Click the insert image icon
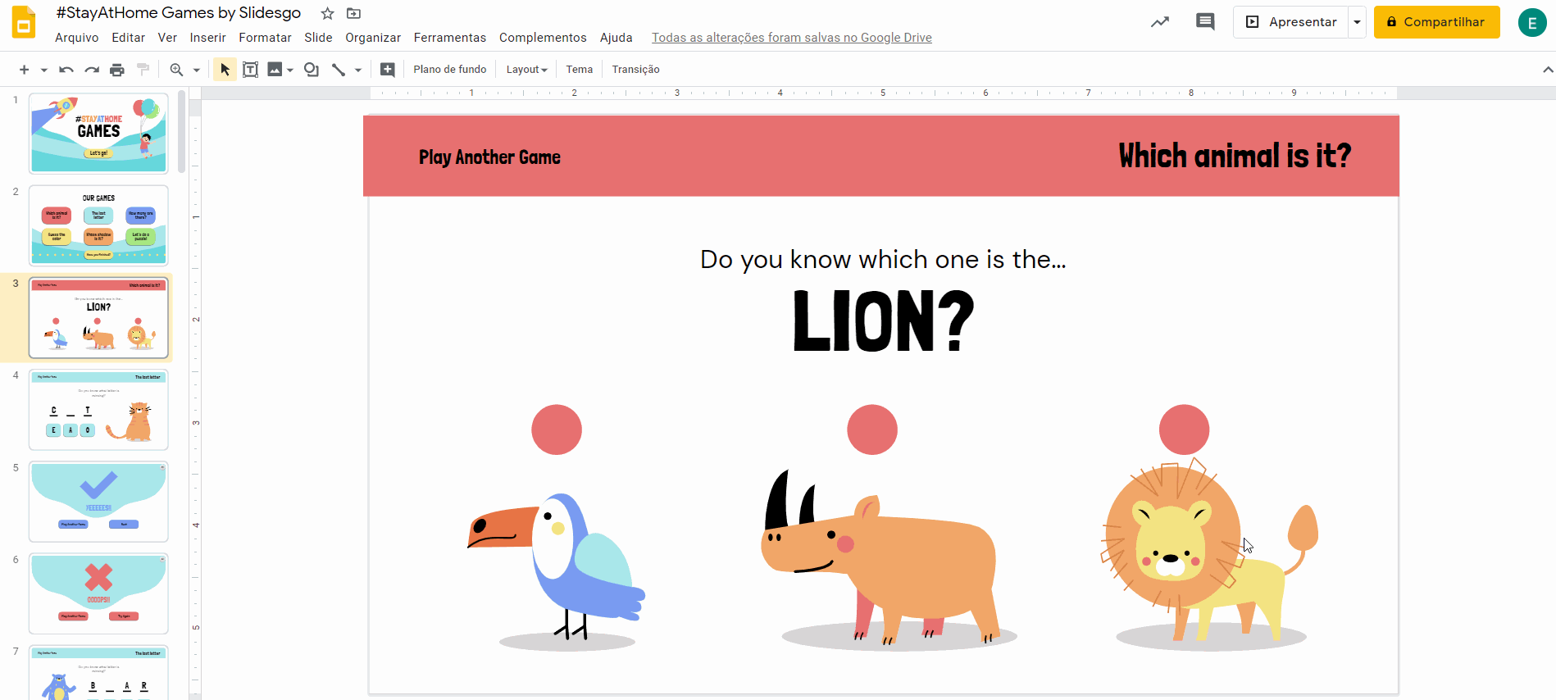The height and width of the screenshot is (700, 1556). click(275, 70)
